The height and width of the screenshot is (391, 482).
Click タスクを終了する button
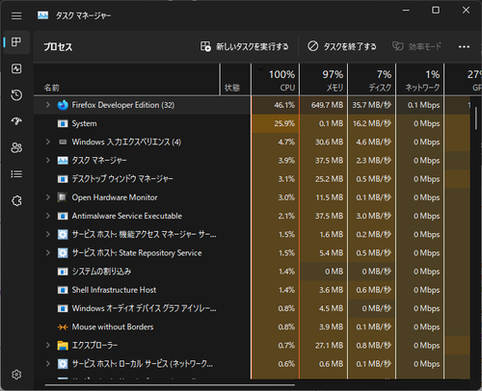pyautogui.click(x=342, y=46)
